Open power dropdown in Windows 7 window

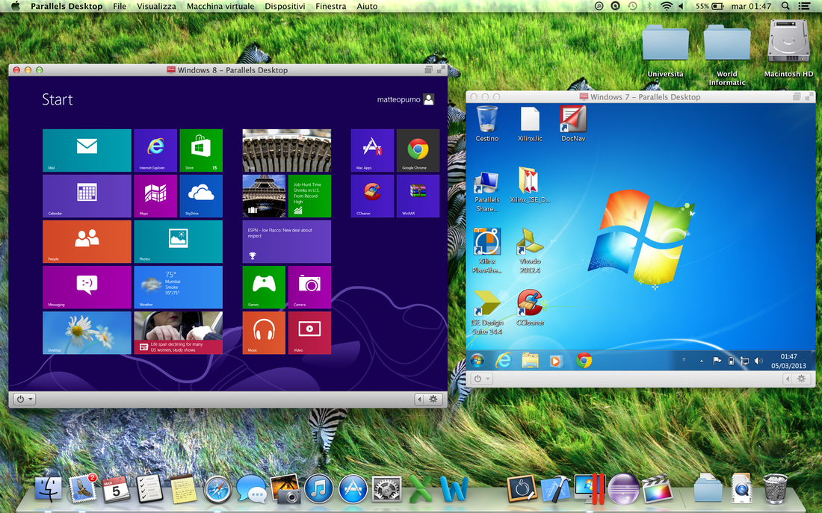pos(481,379)
